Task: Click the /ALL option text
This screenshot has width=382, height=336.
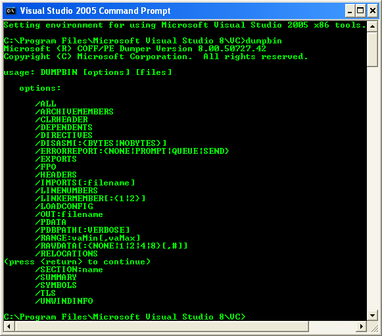Action: tap(46, 104)
